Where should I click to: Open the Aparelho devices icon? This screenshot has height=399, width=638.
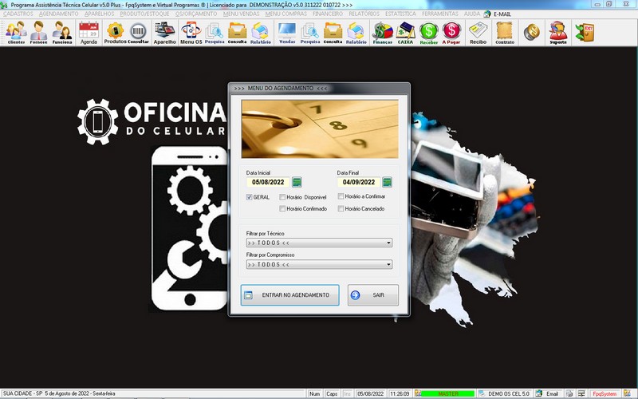click(x=165, y=33)
